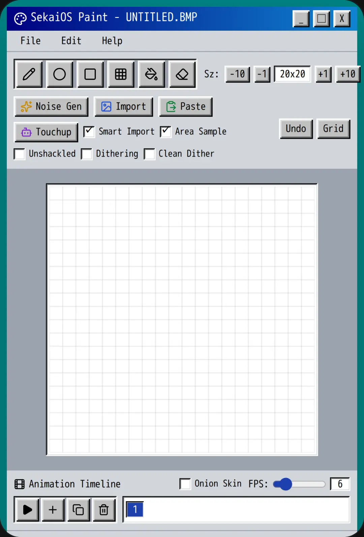Select the Square shape tool
364x537 pixels.
90,74
